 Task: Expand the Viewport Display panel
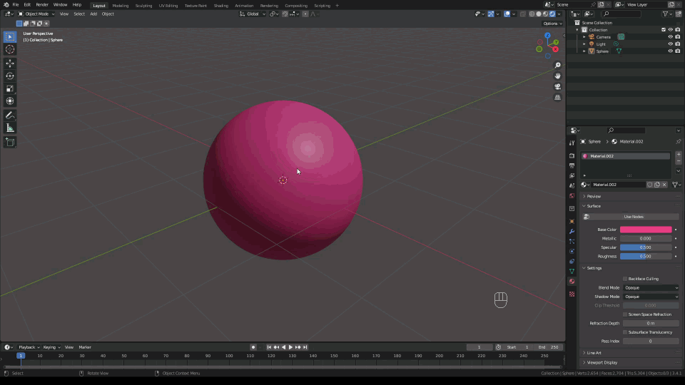[601, 363]
